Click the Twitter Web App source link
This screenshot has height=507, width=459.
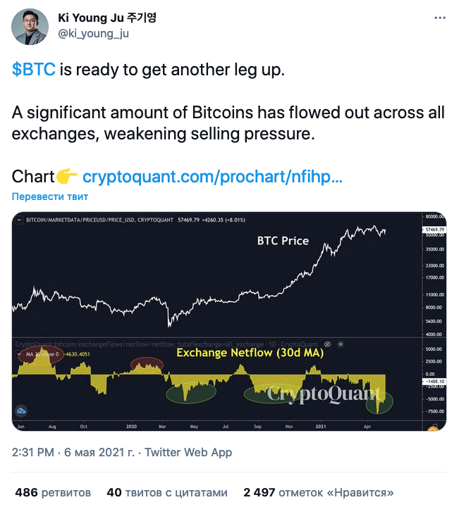click(188, 452)
